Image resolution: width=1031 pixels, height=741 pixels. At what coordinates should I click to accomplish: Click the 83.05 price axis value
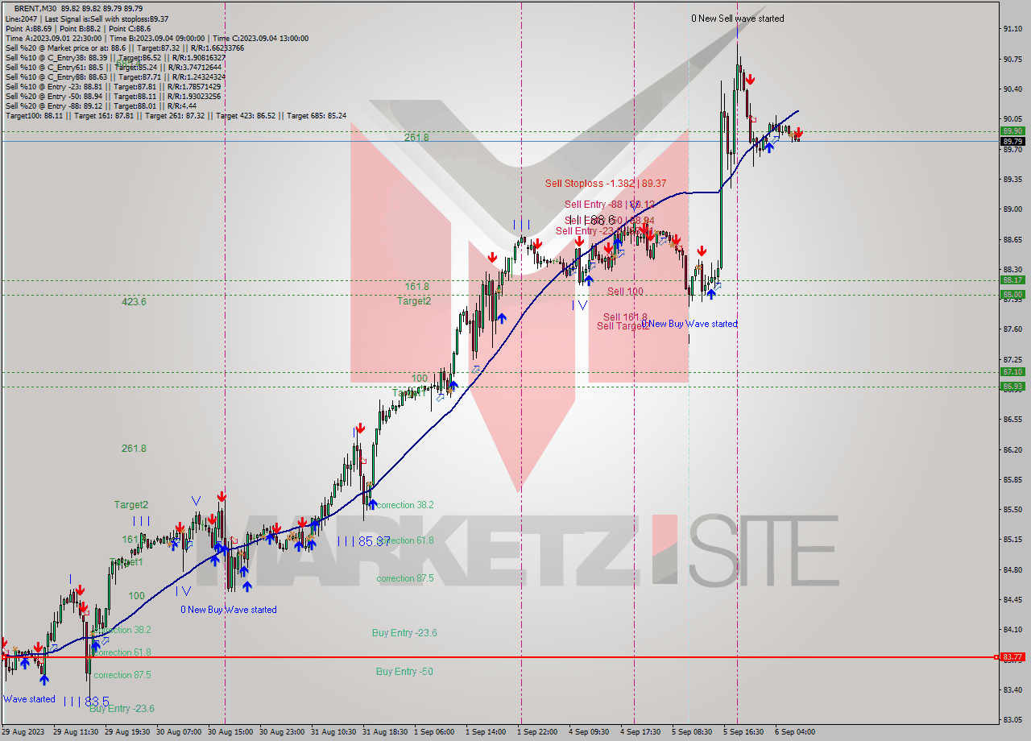click(1013, 720)
